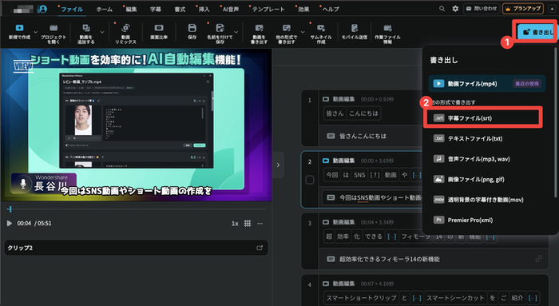This screenshot has width=559, height=306.
Task: Open project via プロジェクトを開く icon
Action: click(x=54, y=28)
